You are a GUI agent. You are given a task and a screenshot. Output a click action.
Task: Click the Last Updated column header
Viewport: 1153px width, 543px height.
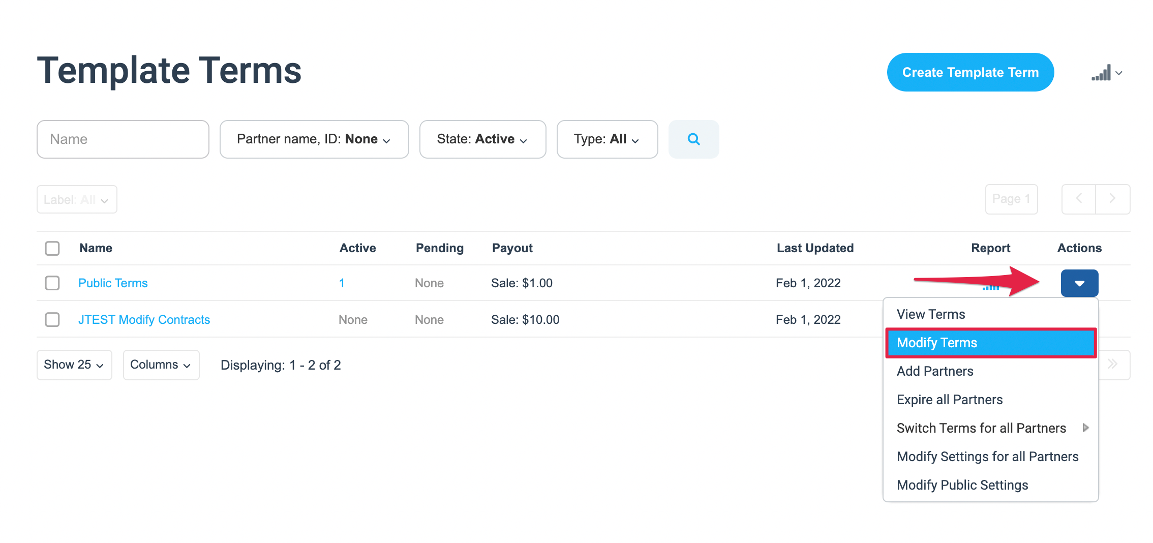point(815,248)
